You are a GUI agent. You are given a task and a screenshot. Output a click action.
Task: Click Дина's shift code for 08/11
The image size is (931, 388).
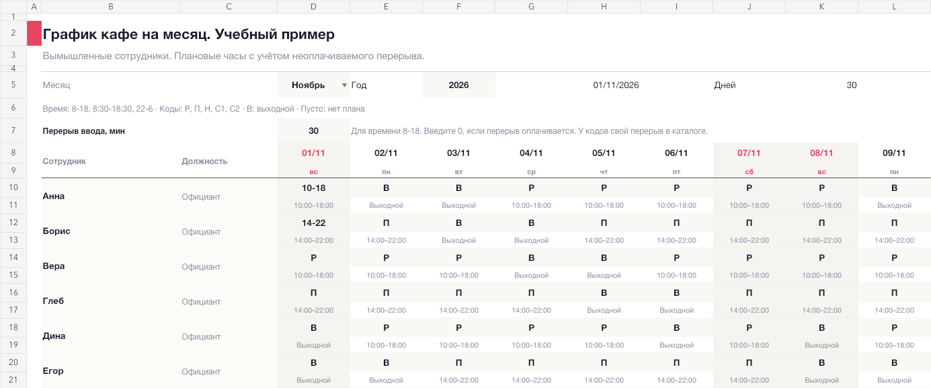click(821, 327)
